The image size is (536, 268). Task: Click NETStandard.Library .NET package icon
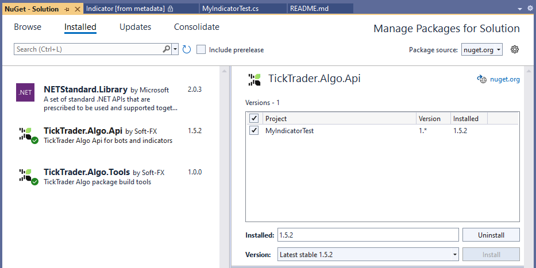point(25,92)
